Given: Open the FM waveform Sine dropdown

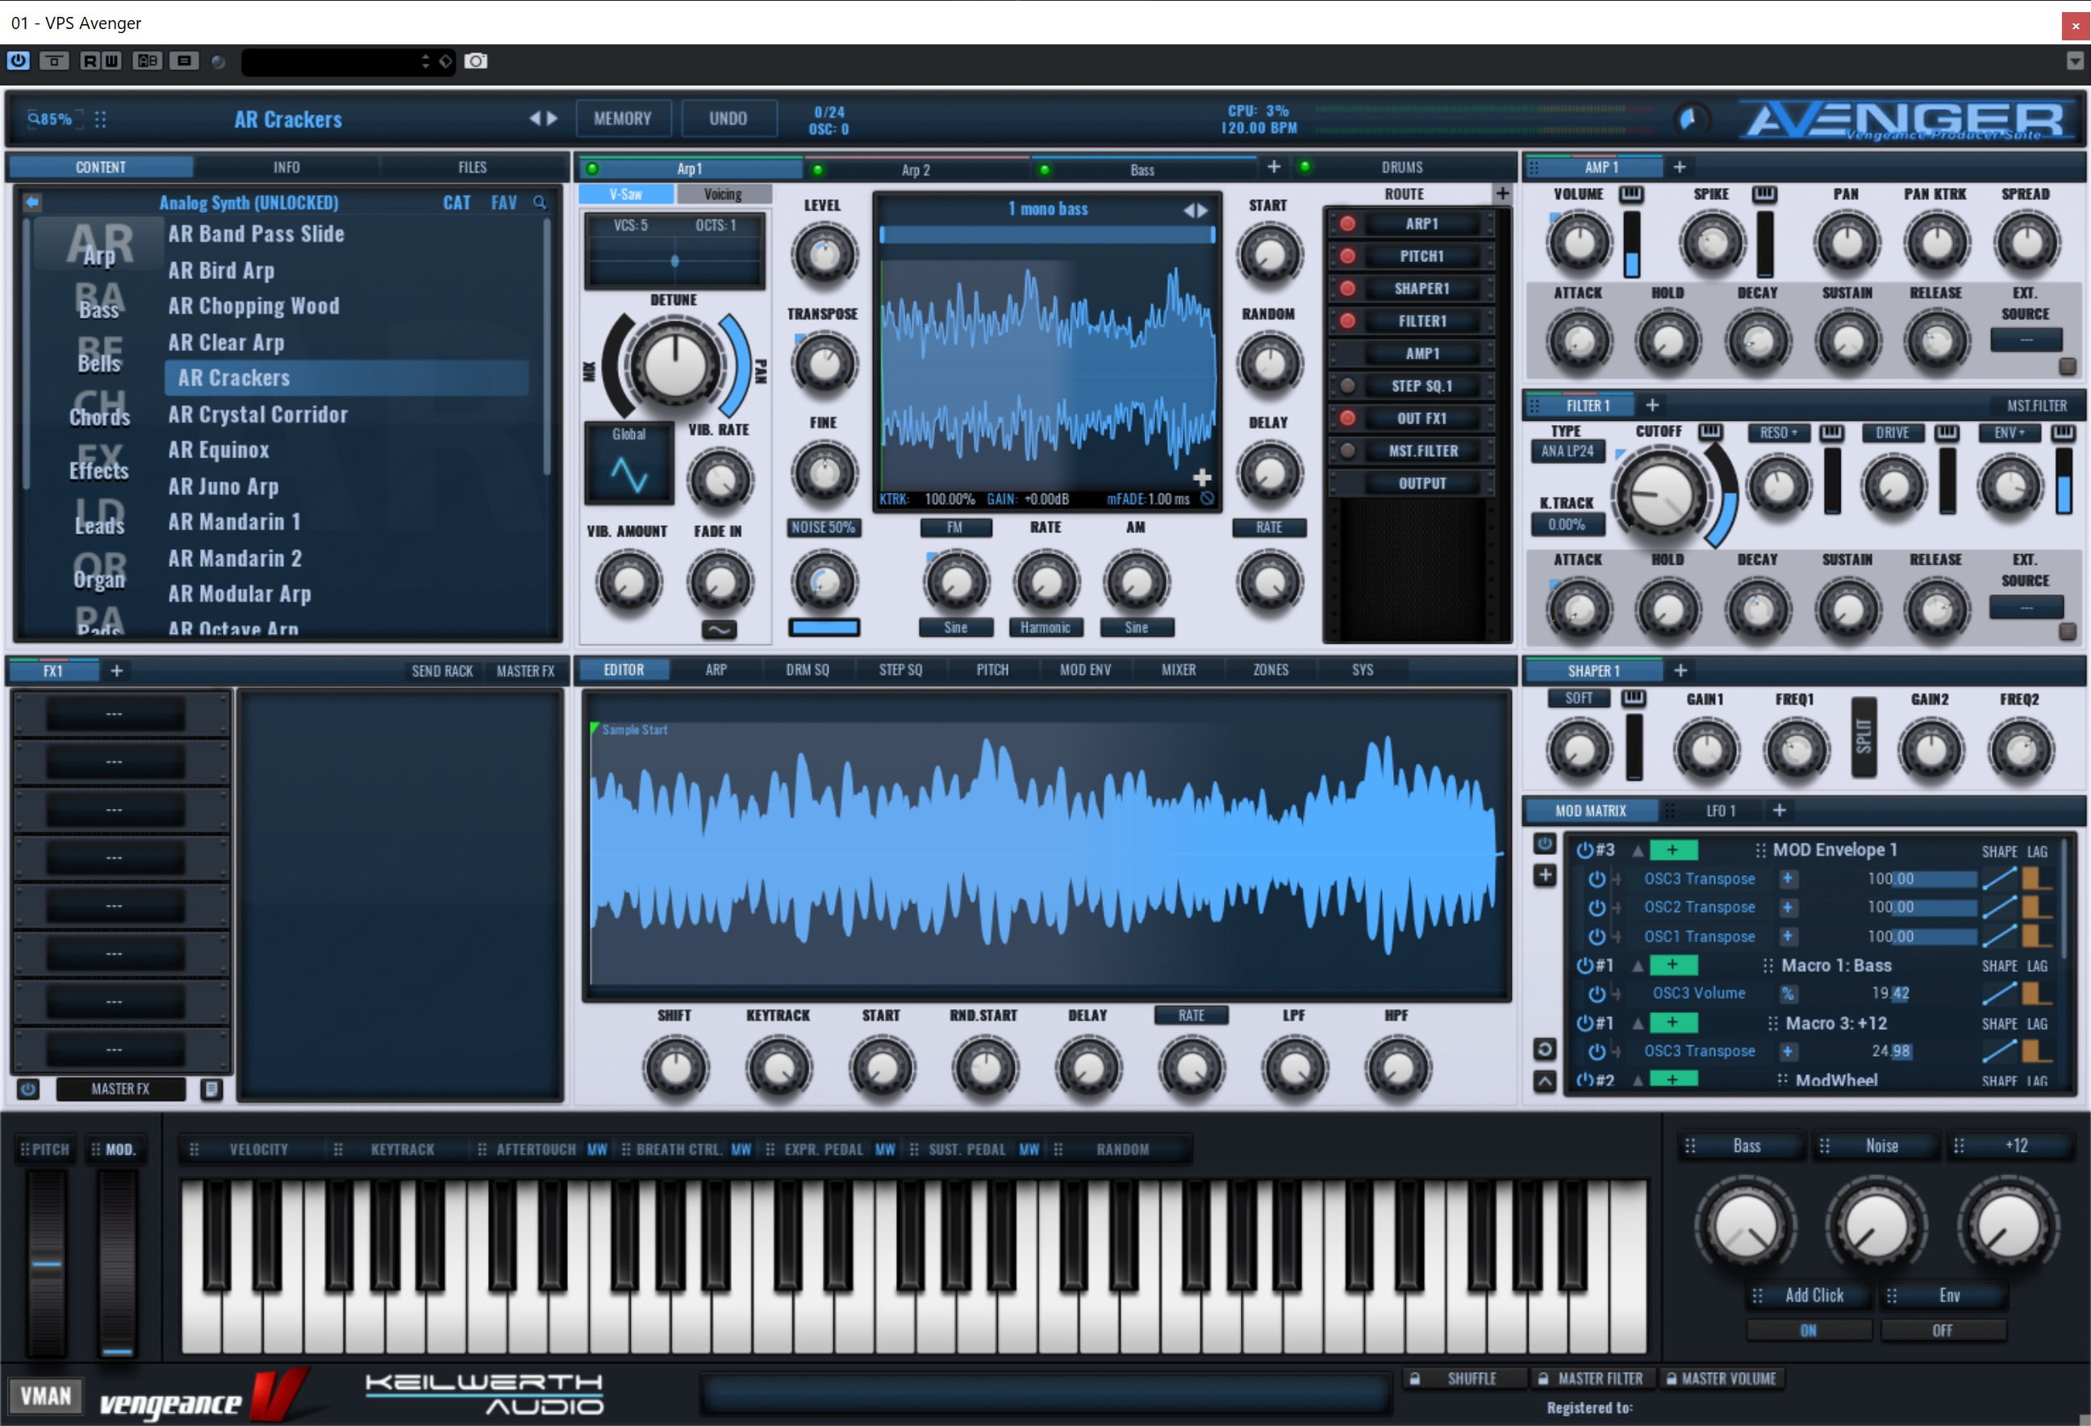Looking at the screenshot, I should click(x=955, y=627).
